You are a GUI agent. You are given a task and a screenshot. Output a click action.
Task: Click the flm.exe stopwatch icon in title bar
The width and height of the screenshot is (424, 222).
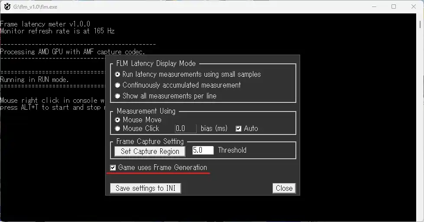click(7, 7)
